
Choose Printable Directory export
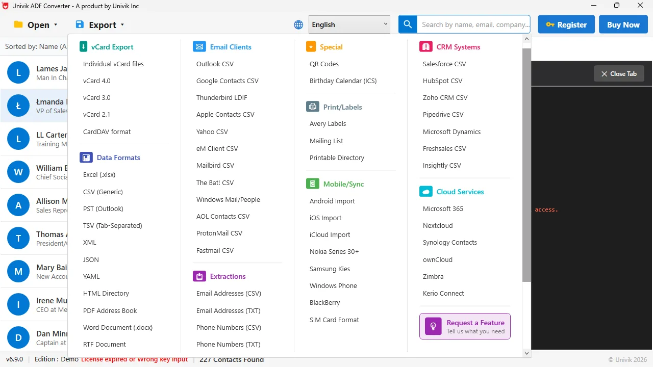pos(337,158)
